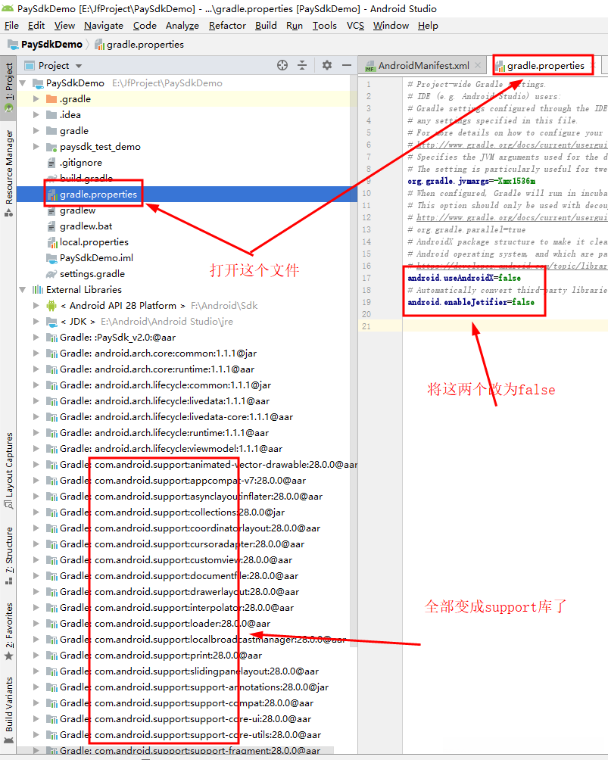Click the locate current file target icon
The width and height of the screenshot is (608, 760).
(282, 65)
